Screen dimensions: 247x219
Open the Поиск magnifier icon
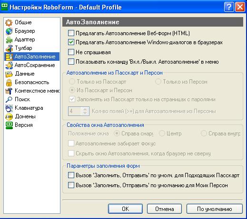point(9,99)
